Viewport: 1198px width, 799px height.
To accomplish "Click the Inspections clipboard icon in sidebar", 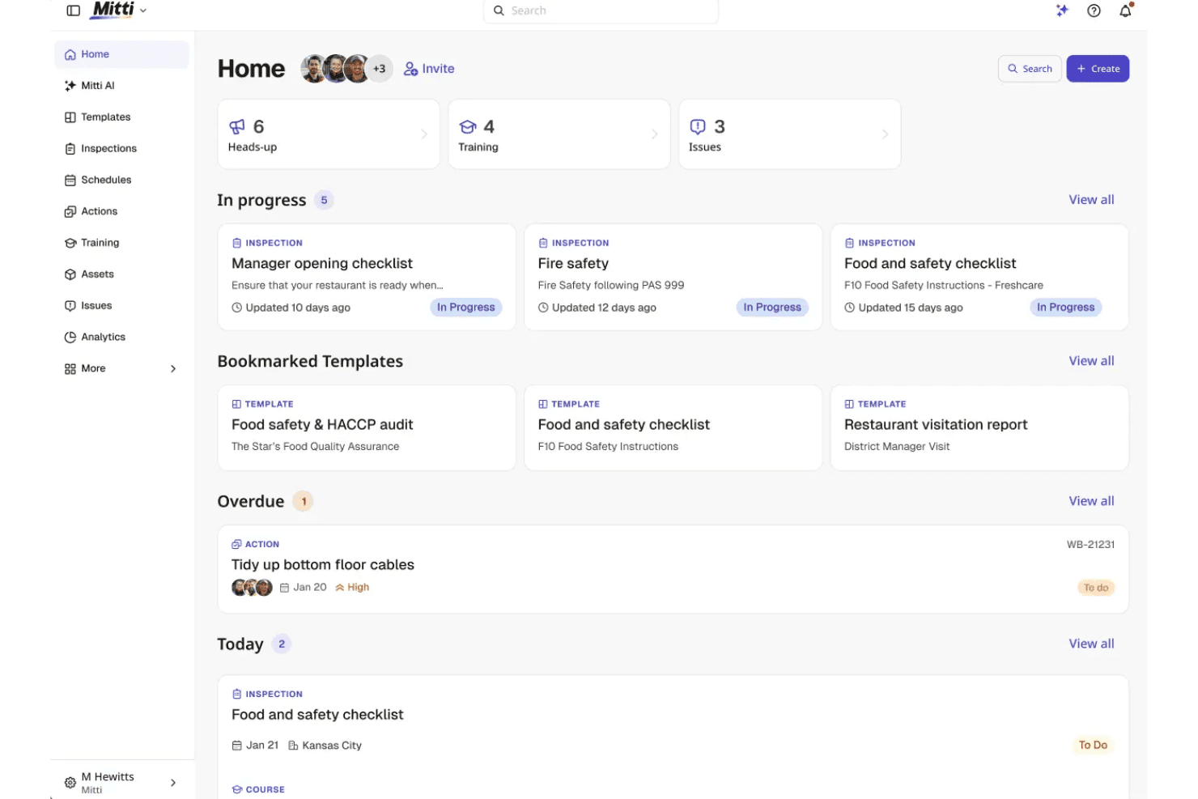I will tap(70, 149).
